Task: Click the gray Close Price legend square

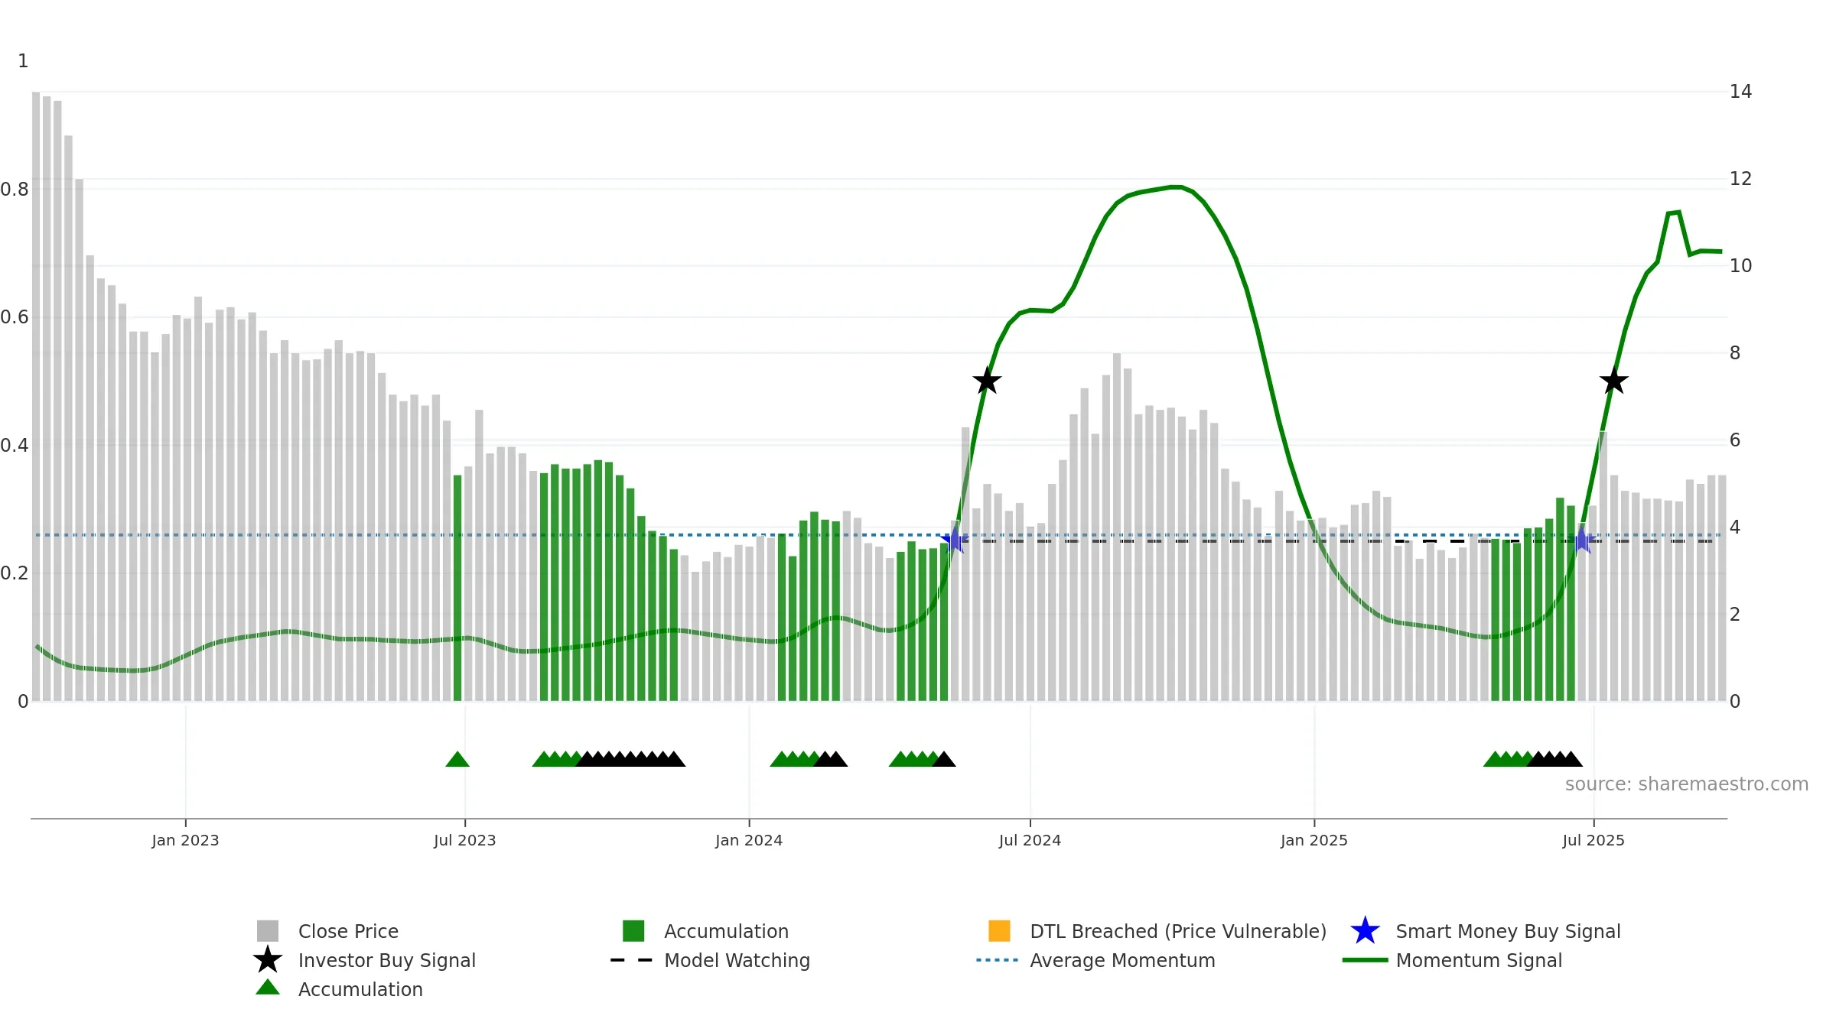Action: pyautogui.click(x=268, y=931)
